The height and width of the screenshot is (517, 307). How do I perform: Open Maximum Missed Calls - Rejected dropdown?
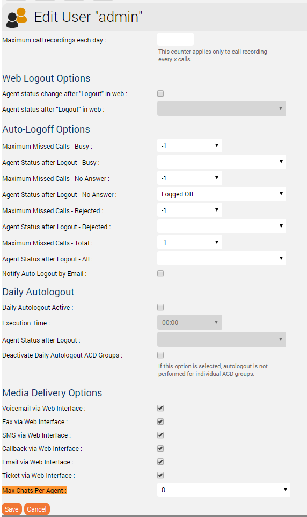(x=189, y=210)
